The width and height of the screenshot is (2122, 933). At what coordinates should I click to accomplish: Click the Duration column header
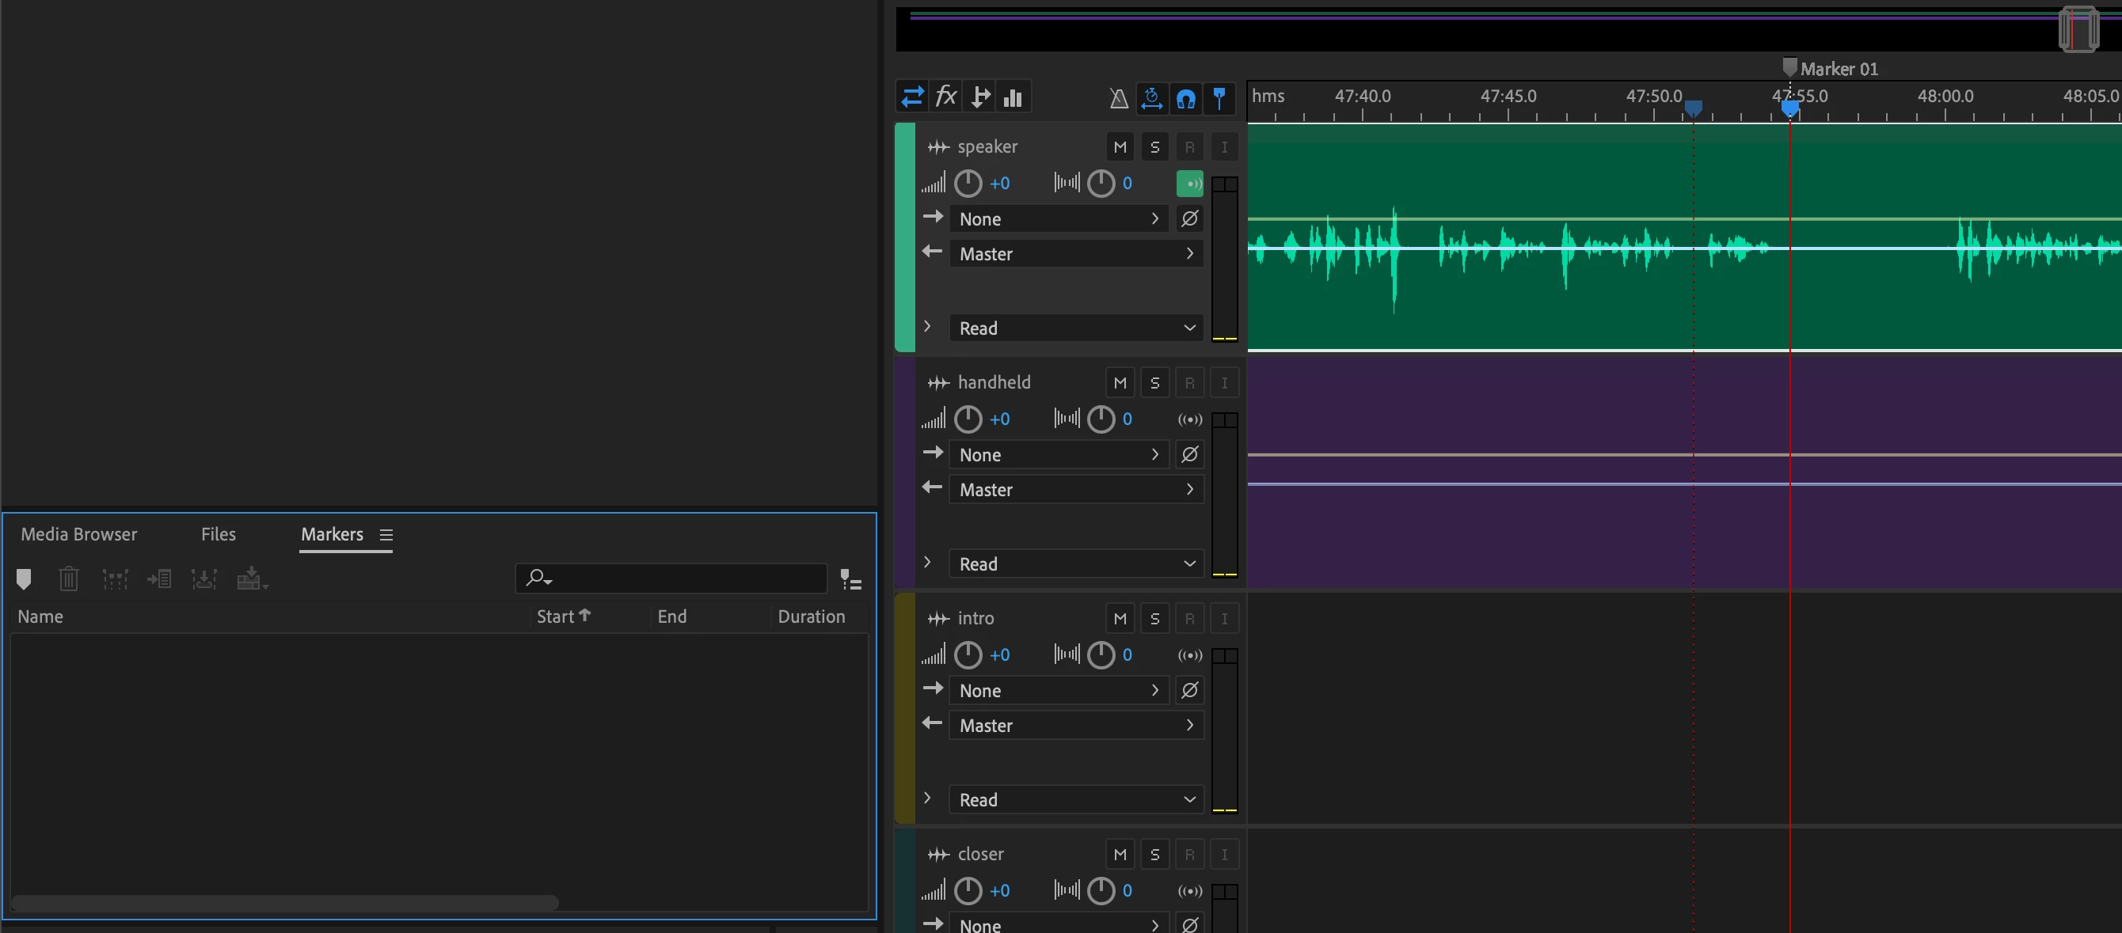pyautogui.click(x=811, y=616)
